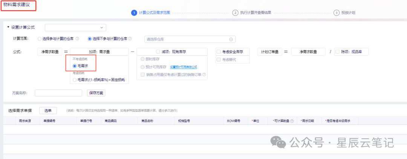This screenshot has width=407, height=159.
Task: Click step 2 circle icon
Action: coord(235,13)
